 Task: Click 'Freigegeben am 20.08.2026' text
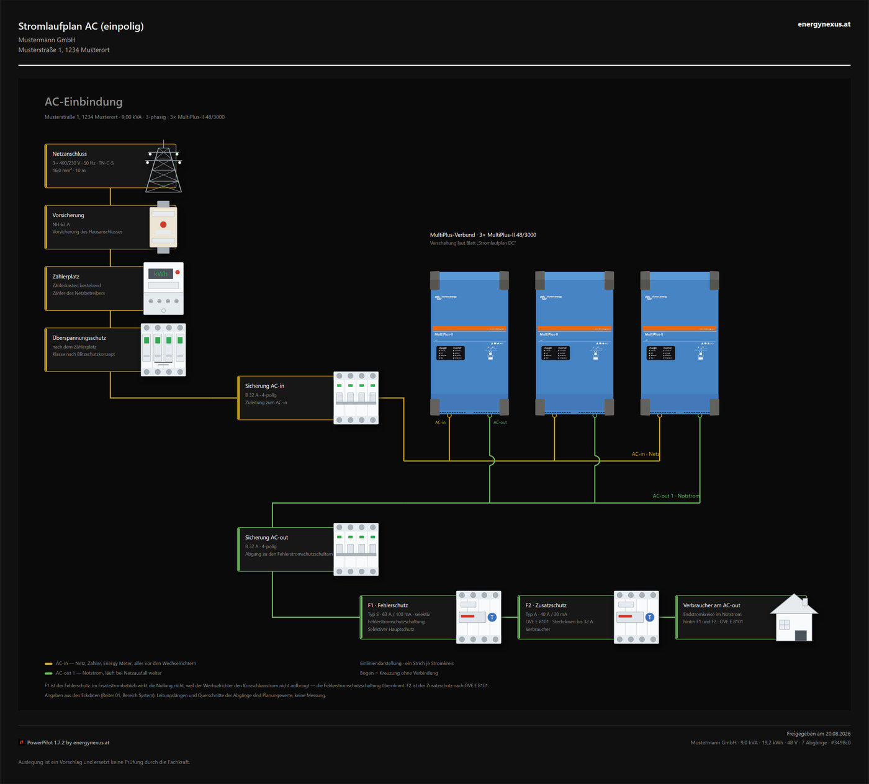pyautogui.click(x=819, y=734)
